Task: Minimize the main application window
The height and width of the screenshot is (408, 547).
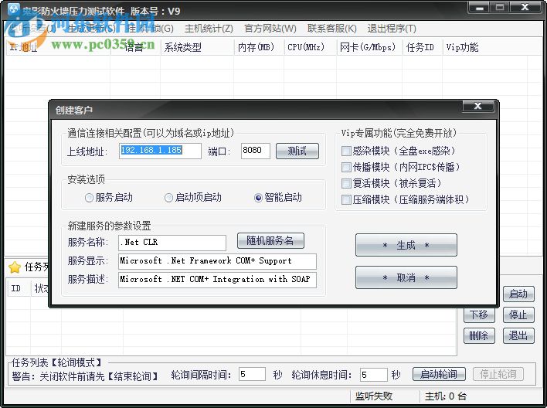Action: [480, 7]
